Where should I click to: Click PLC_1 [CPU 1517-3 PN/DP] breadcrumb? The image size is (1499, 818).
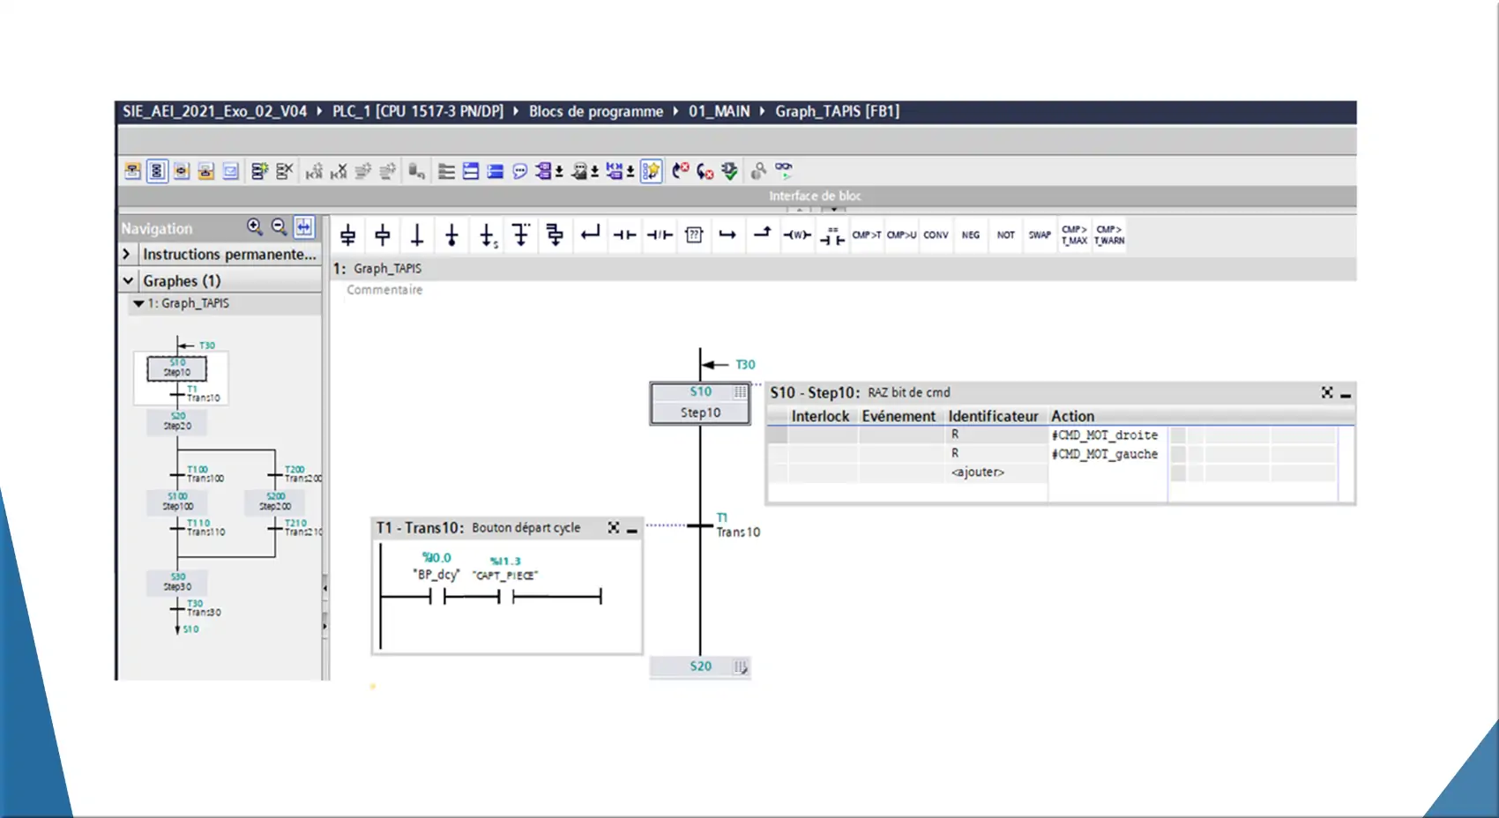(418, 111)
